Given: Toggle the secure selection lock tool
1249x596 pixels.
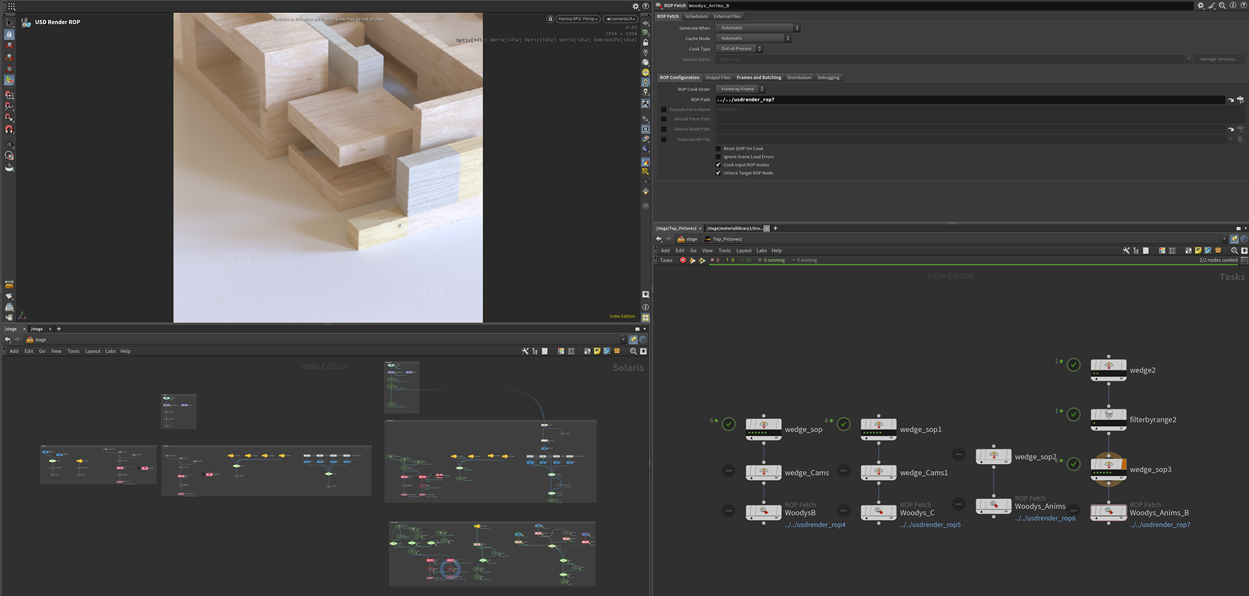Looking at the screenshot, I should (9, 34).
